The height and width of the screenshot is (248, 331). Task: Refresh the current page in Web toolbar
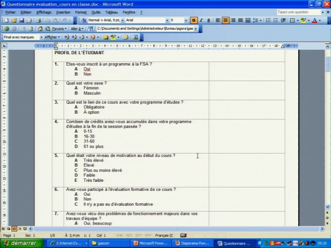tap(31, 29)
